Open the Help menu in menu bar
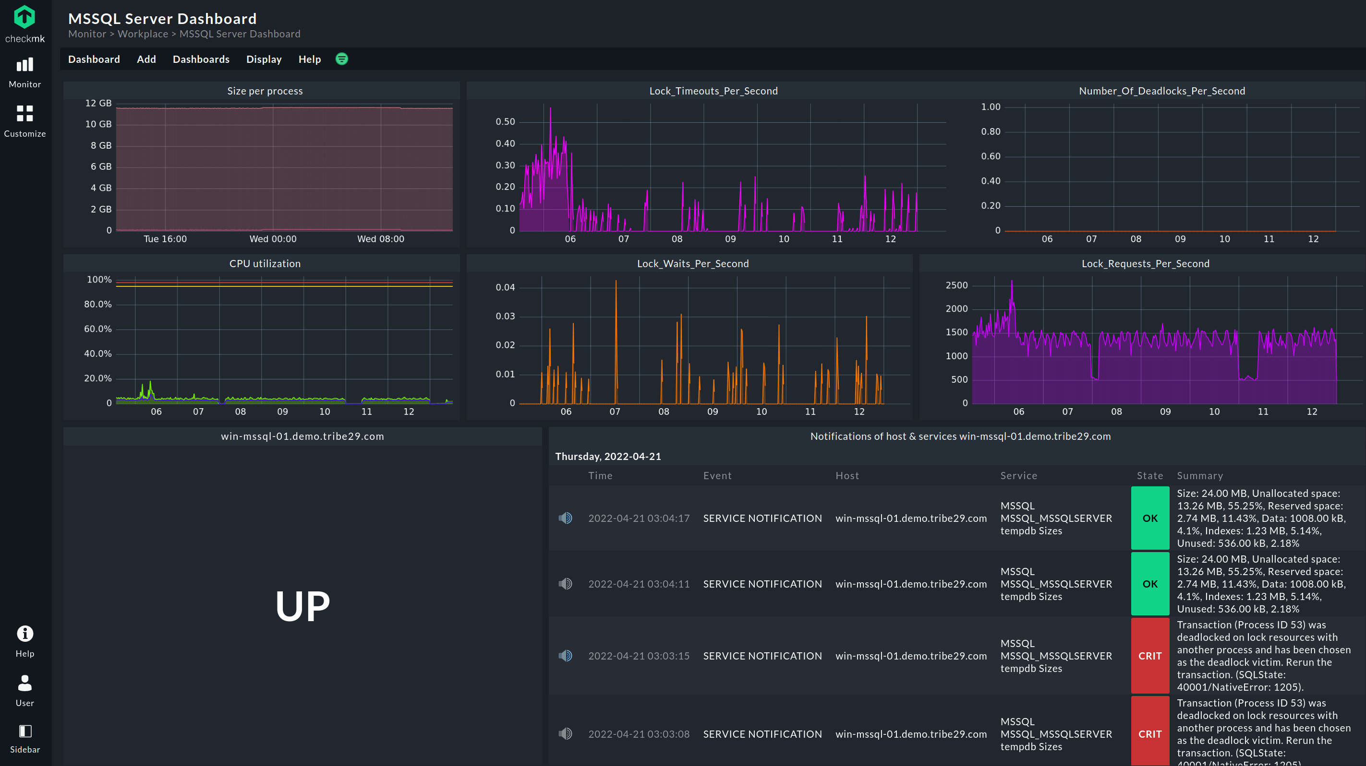Screen dimensions: 1366x766 pyautogui.click(x=309, y=59)
